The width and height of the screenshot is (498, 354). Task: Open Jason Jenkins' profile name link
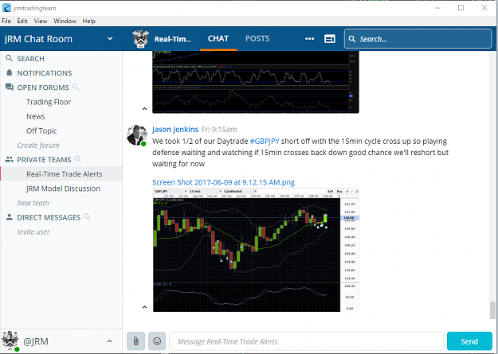tap(175, 130)
